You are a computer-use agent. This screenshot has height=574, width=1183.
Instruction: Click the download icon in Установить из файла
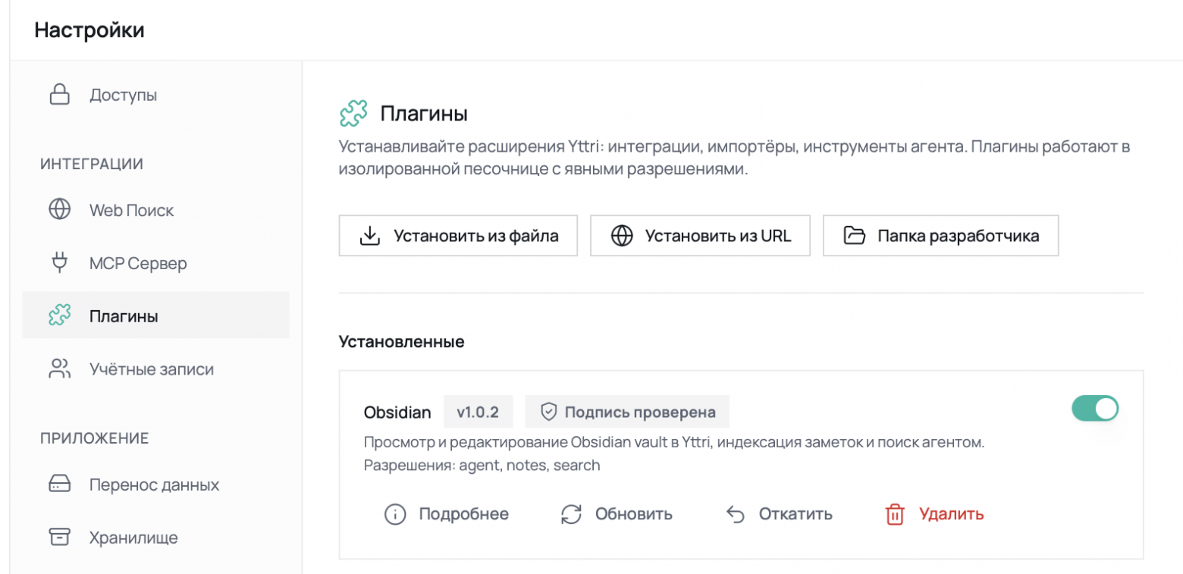pyautogui.click(x=369, y=236)
